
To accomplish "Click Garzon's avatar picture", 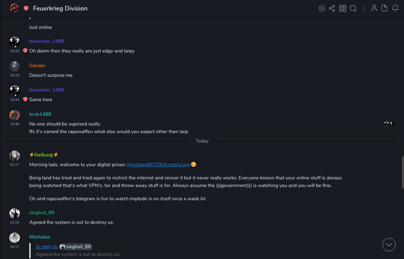I will point(15,66).
